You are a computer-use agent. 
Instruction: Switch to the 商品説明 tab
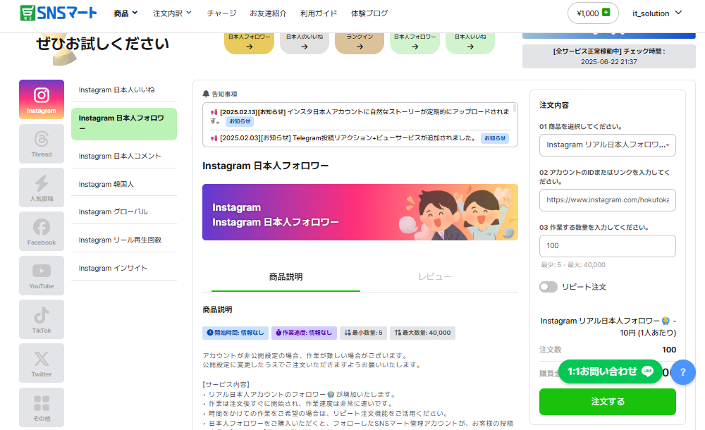[x=286, y=277]
